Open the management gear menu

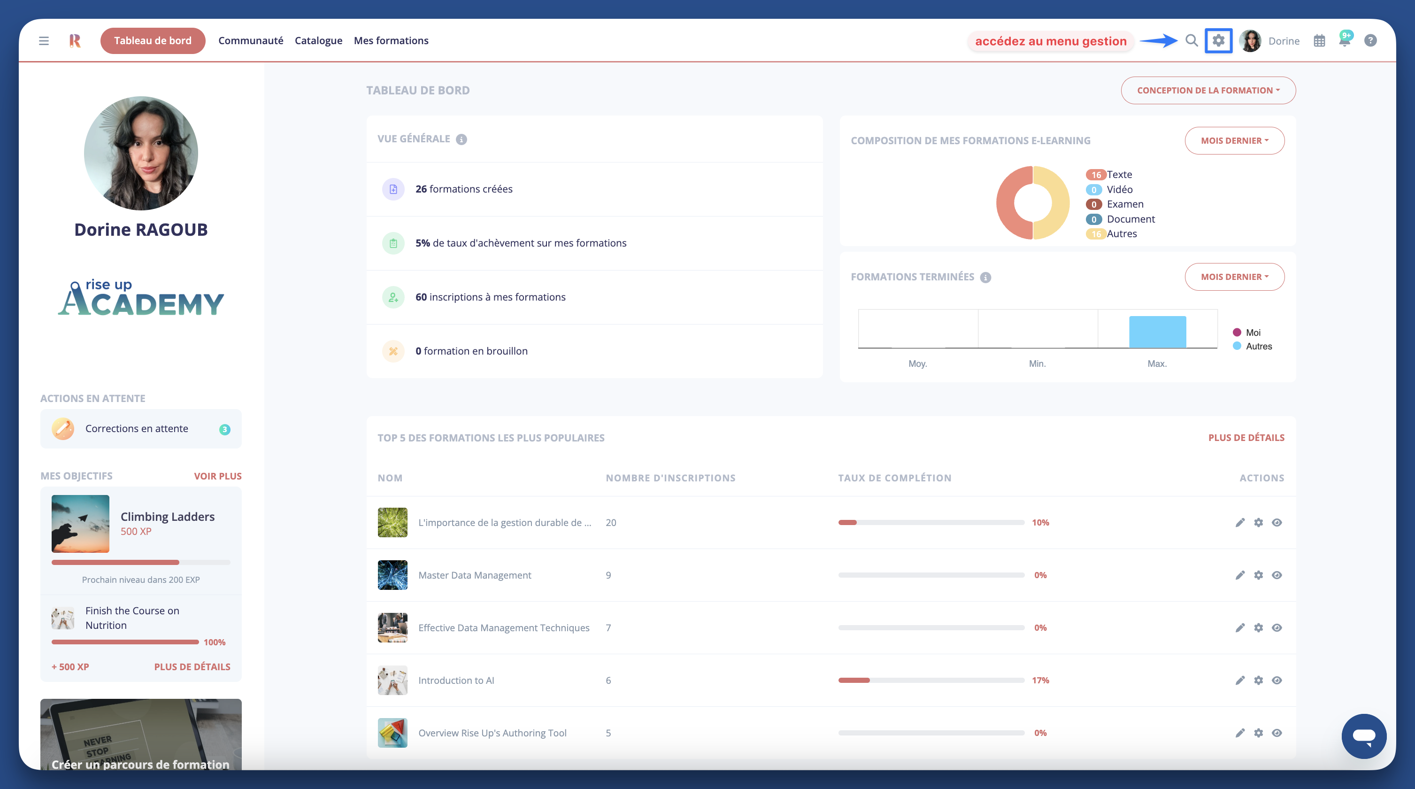tap(1218, 41)
